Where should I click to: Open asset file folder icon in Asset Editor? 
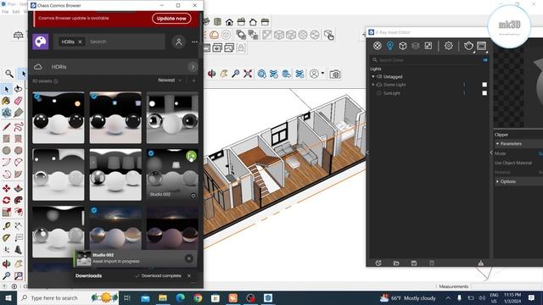click(396, 263)
